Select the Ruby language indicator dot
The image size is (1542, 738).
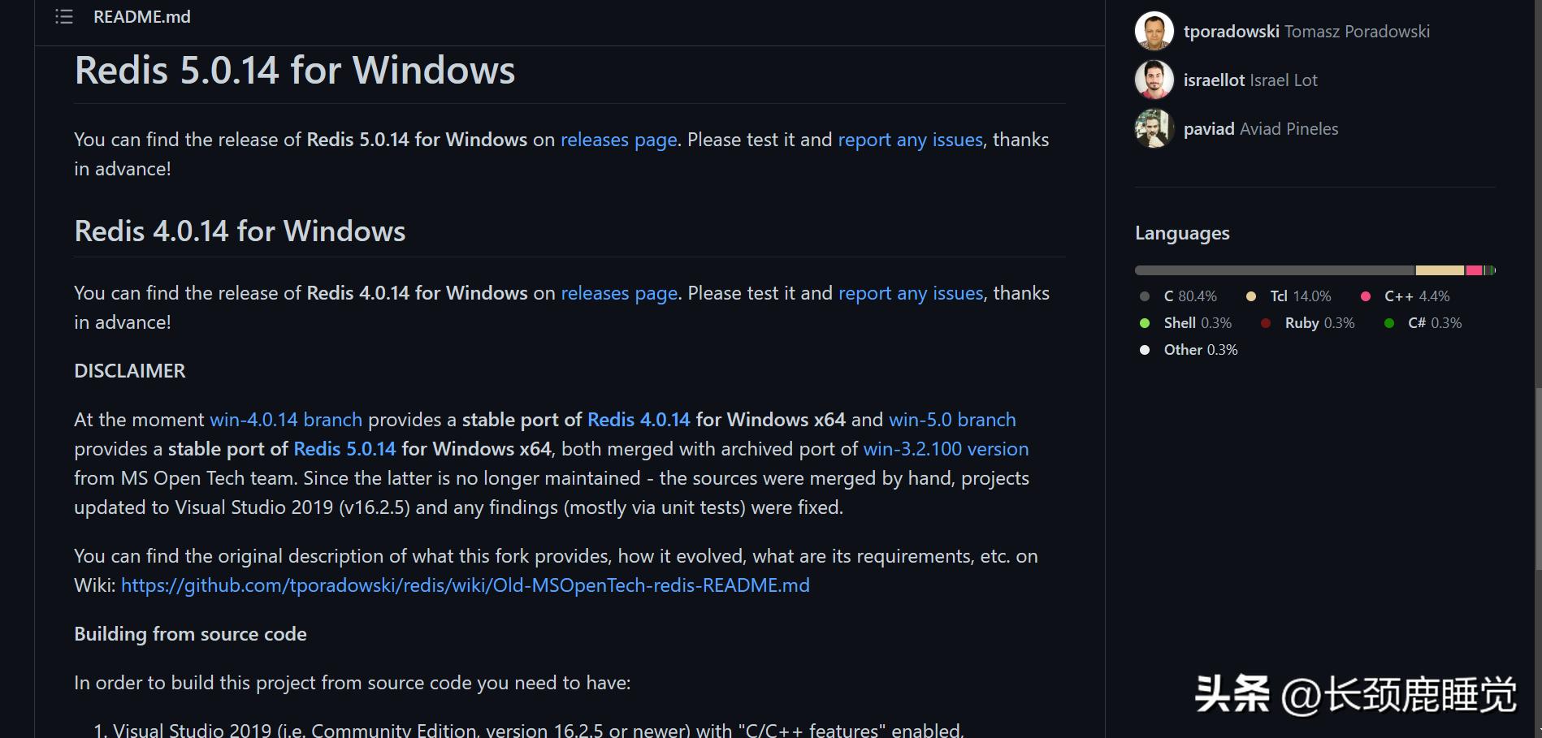[x=1264, y=323]
